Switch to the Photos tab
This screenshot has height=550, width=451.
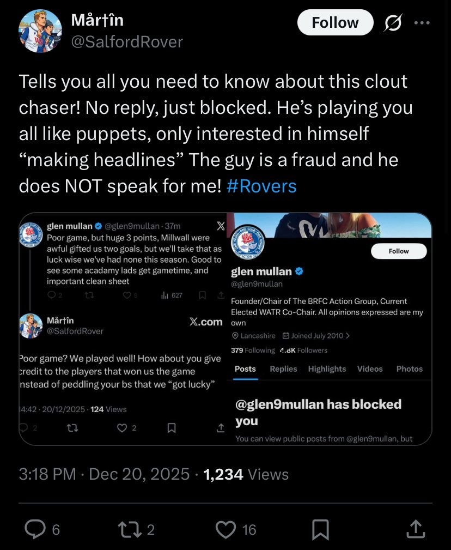pos(410,369)
